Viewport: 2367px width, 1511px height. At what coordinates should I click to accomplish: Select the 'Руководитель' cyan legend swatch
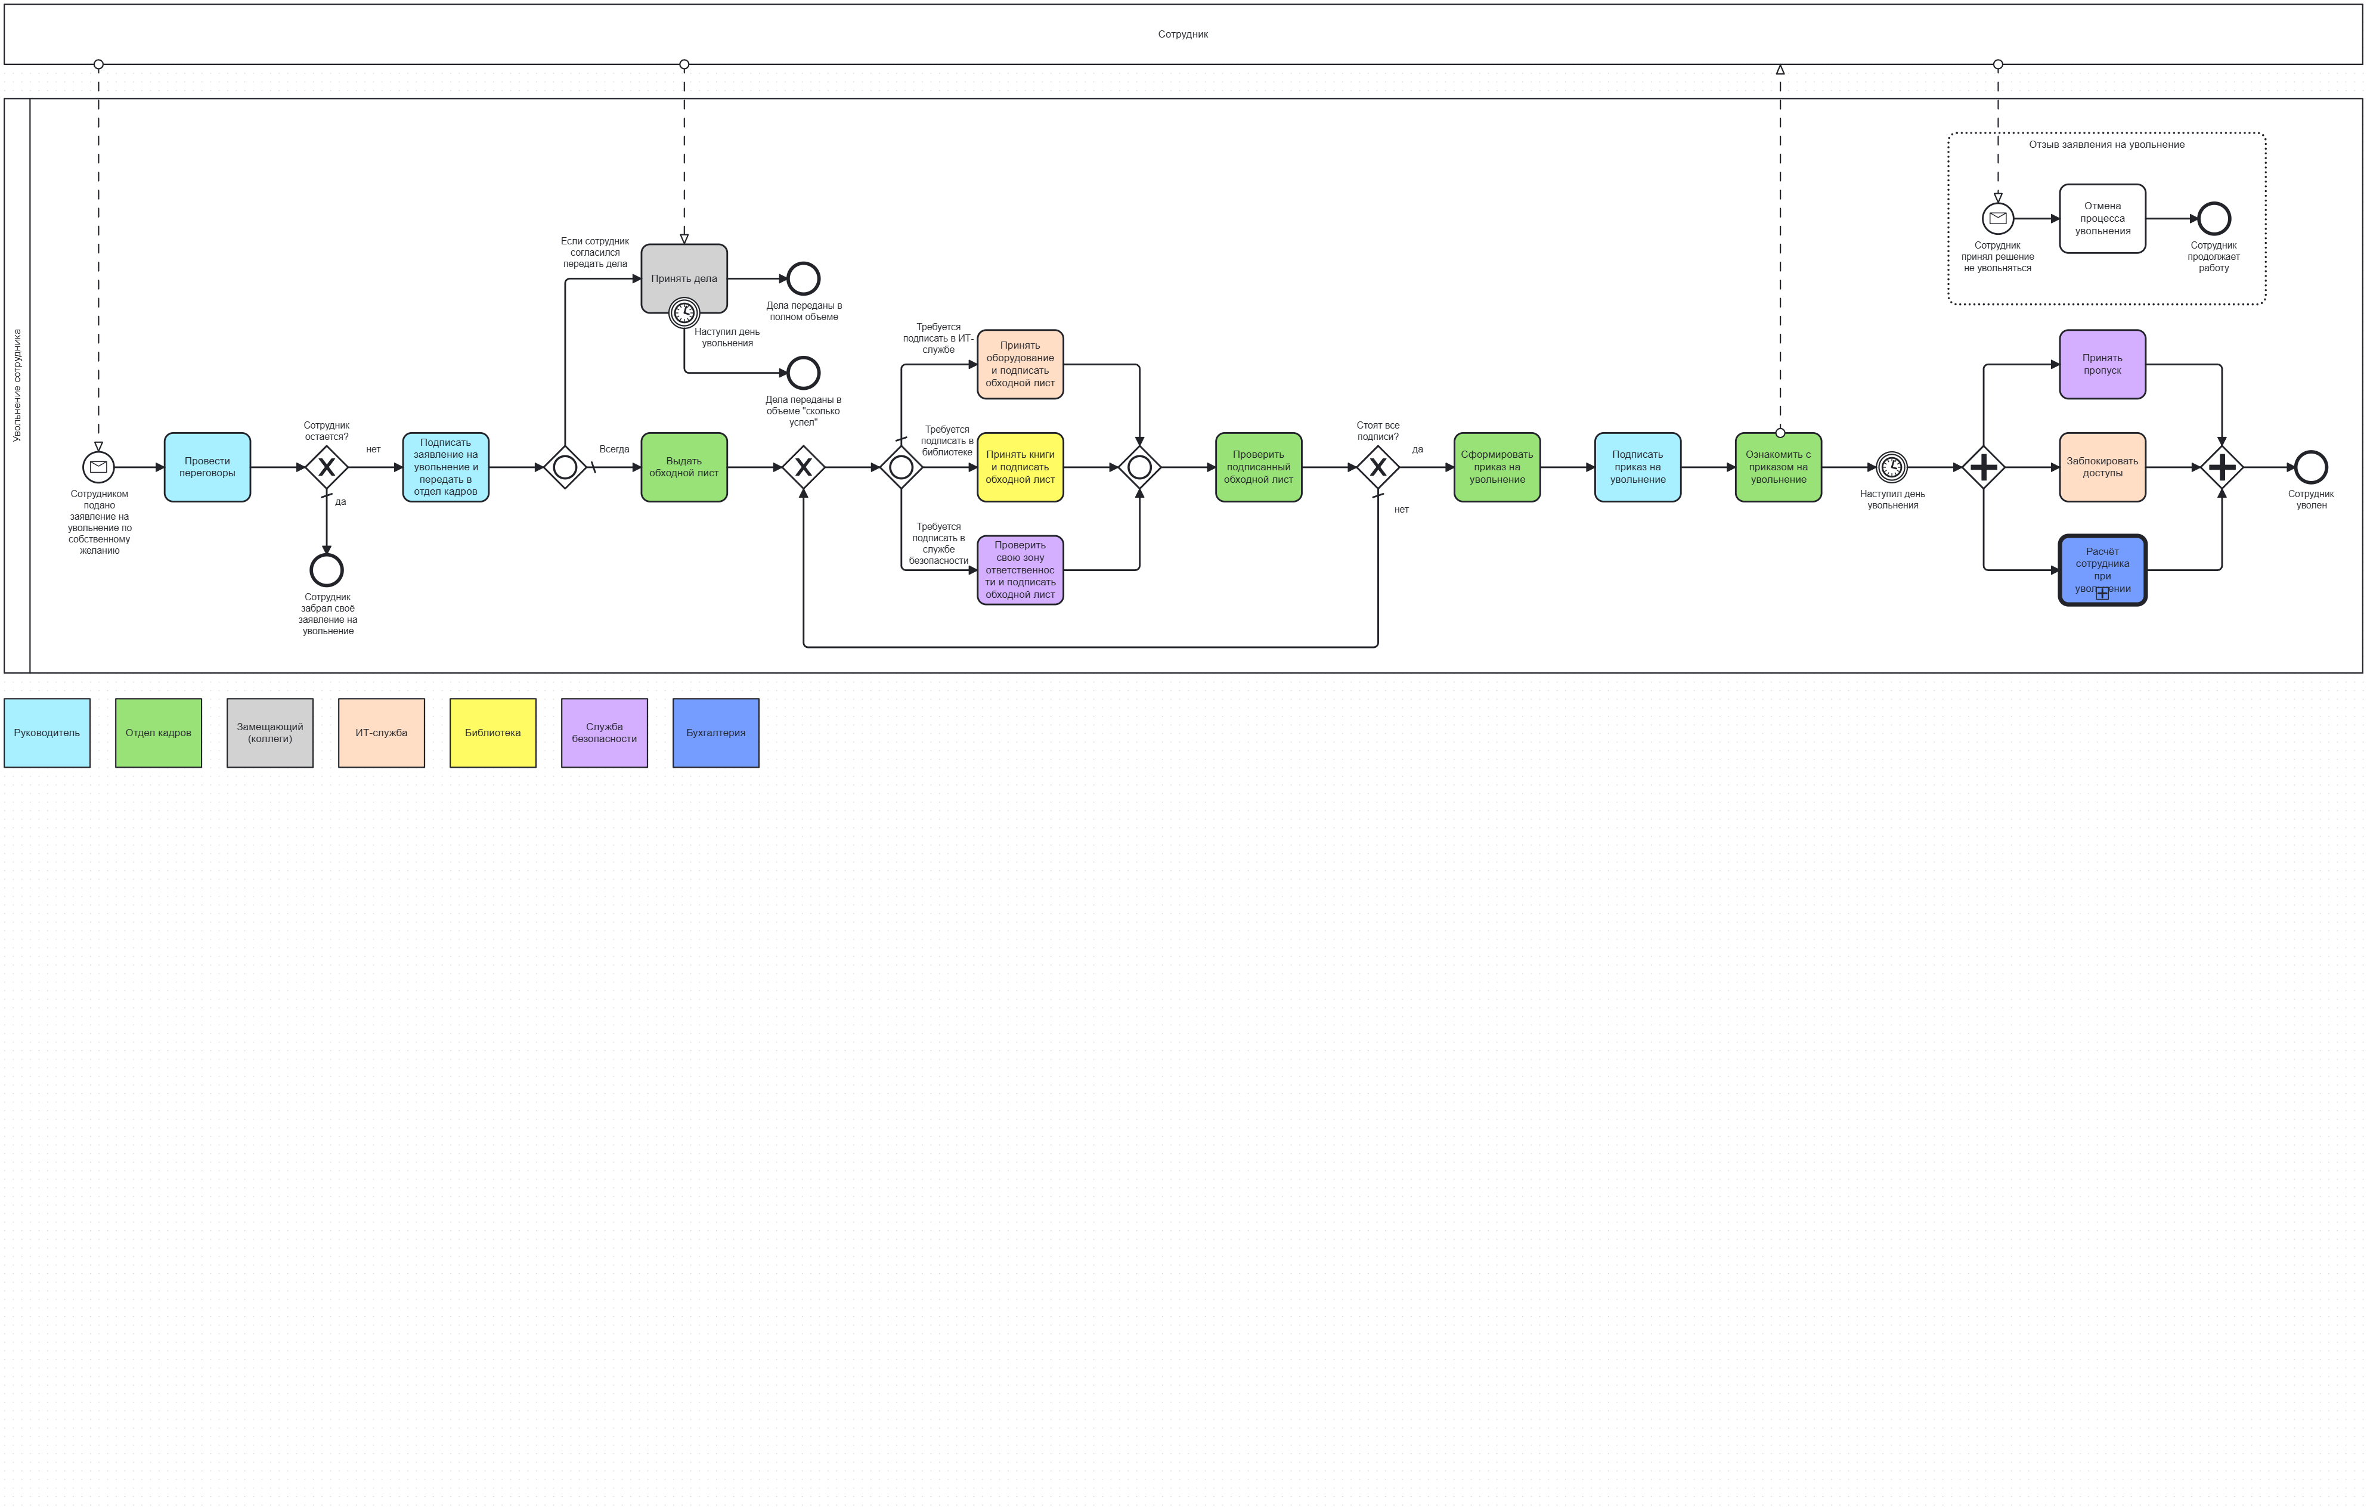47,733
